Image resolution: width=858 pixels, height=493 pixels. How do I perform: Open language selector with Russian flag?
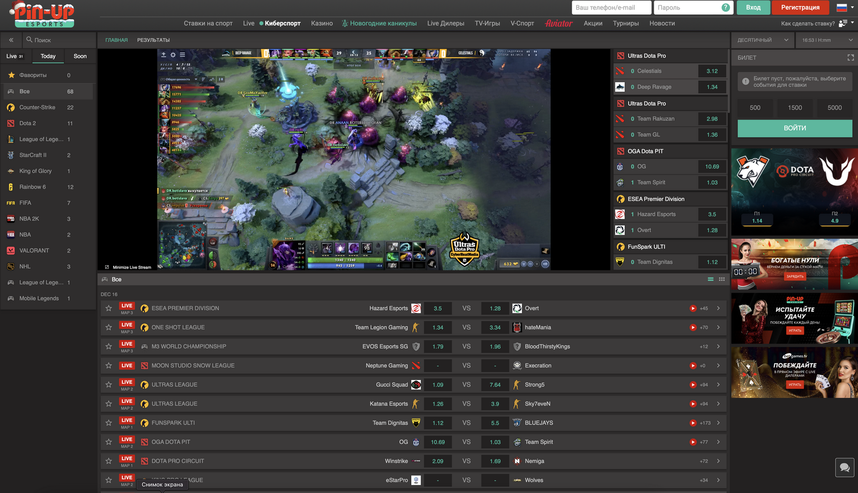point(845,8)
